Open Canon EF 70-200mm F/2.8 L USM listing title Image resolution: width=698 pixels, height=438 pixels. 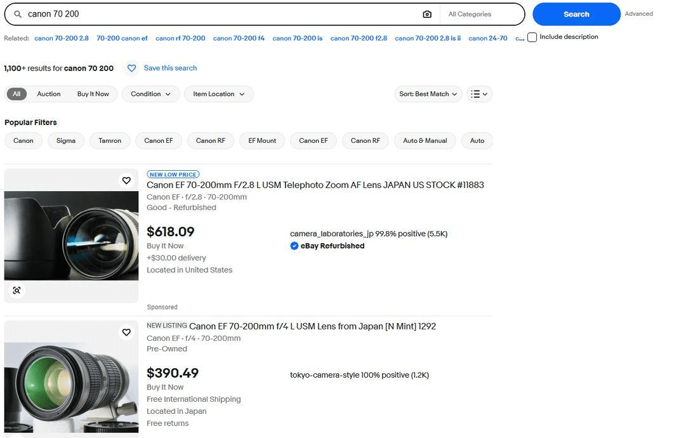tap(315, 185)
